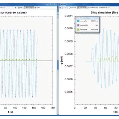Image resolution: width=119 pixels, height=119 pixels.
Task: Click the purple swatch in the legend
Action: tap(78, 25)
